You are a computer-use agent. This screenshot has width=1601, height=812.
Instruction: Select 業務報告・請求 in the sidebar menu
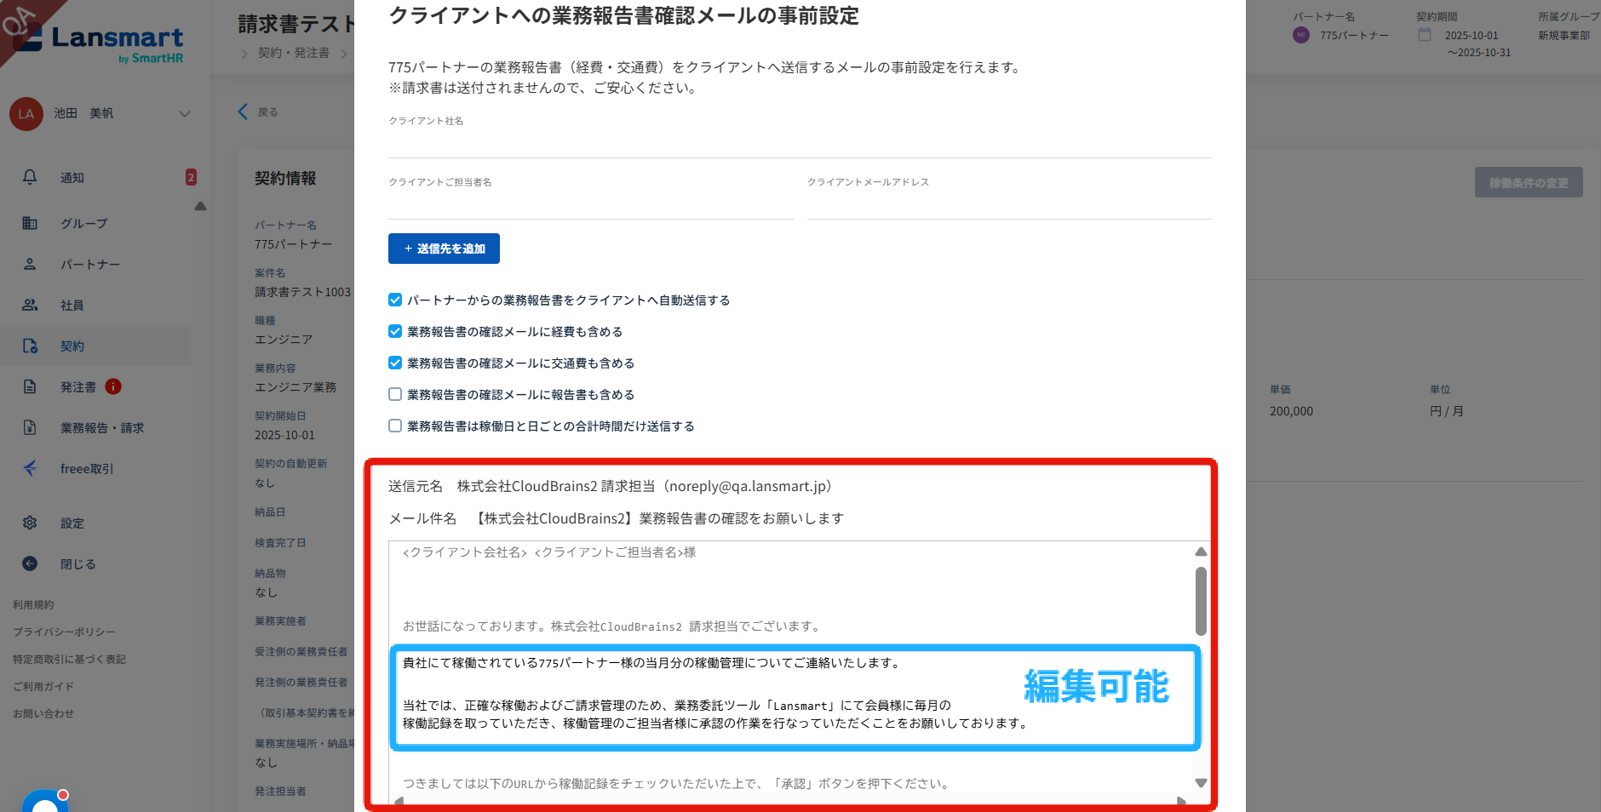coord(102,428)
